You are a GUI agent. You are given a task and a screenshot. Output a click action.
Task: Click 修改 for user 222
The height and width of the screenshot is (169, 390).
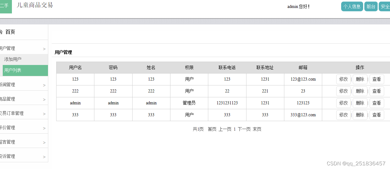344,91
